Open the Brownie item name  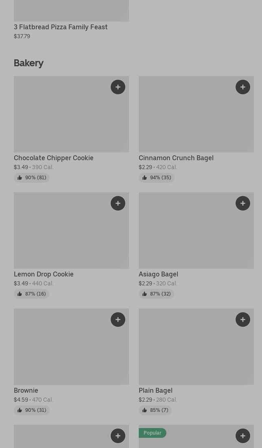[x=26, y=390]
